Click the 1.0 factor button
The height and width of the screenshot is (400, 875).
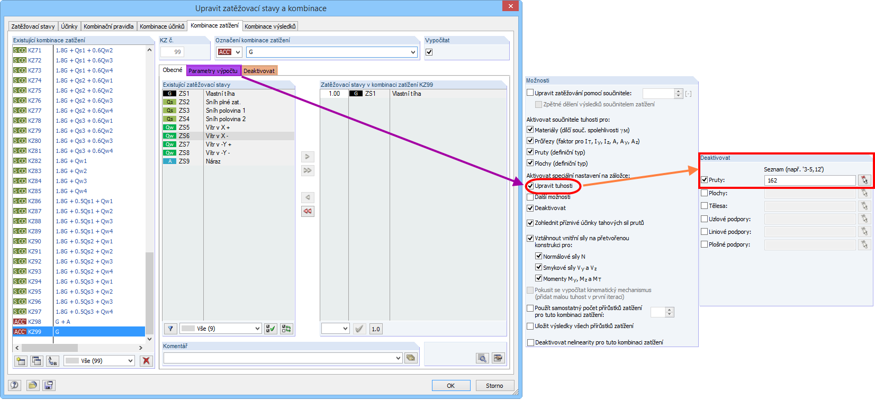click(x=376, y=329)
